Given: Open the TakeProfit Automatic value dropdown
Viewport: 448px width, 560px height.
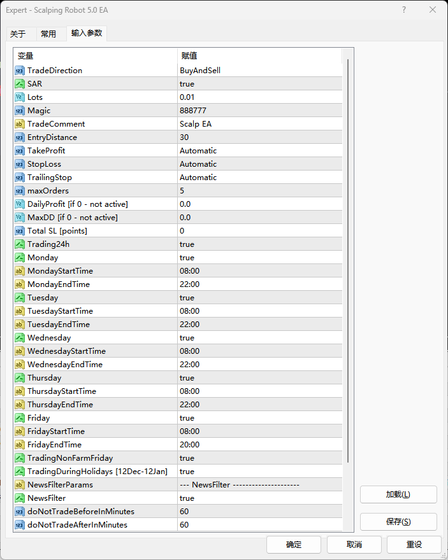Looking at the screenshot, I should pyautogui.click(x=198, y=151).
